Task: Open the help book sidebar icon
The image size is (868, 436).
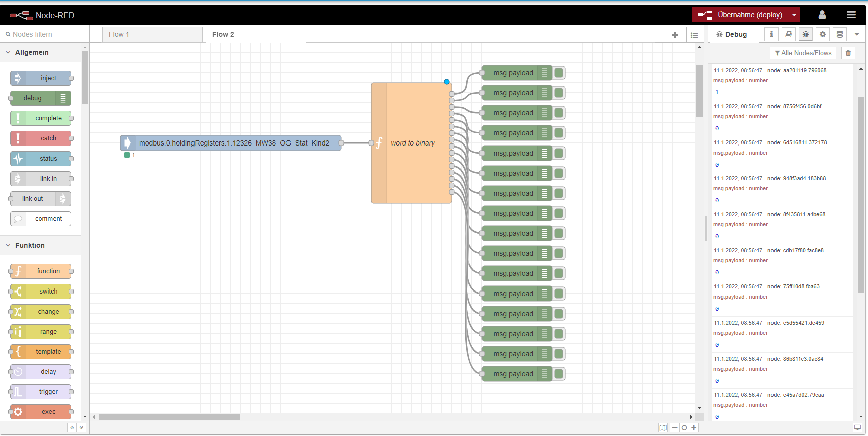Action: [x=788, y=34]
